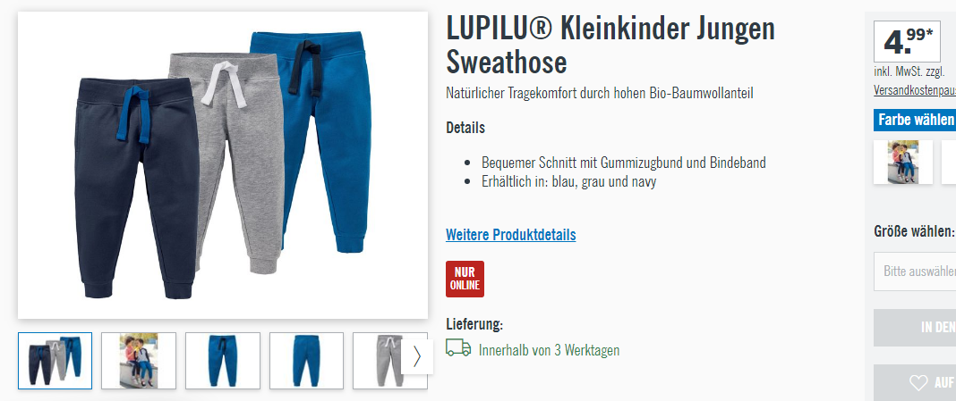Click the grey add-to-cart button
This screenshot has width=956, height=401.
coord(915,328)
